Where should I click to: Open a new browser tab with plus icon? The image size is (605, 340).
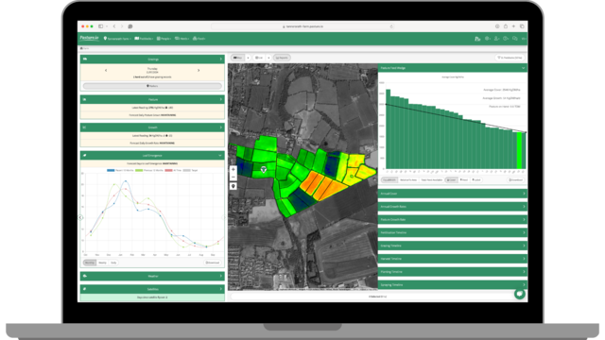tap(513, 26)
